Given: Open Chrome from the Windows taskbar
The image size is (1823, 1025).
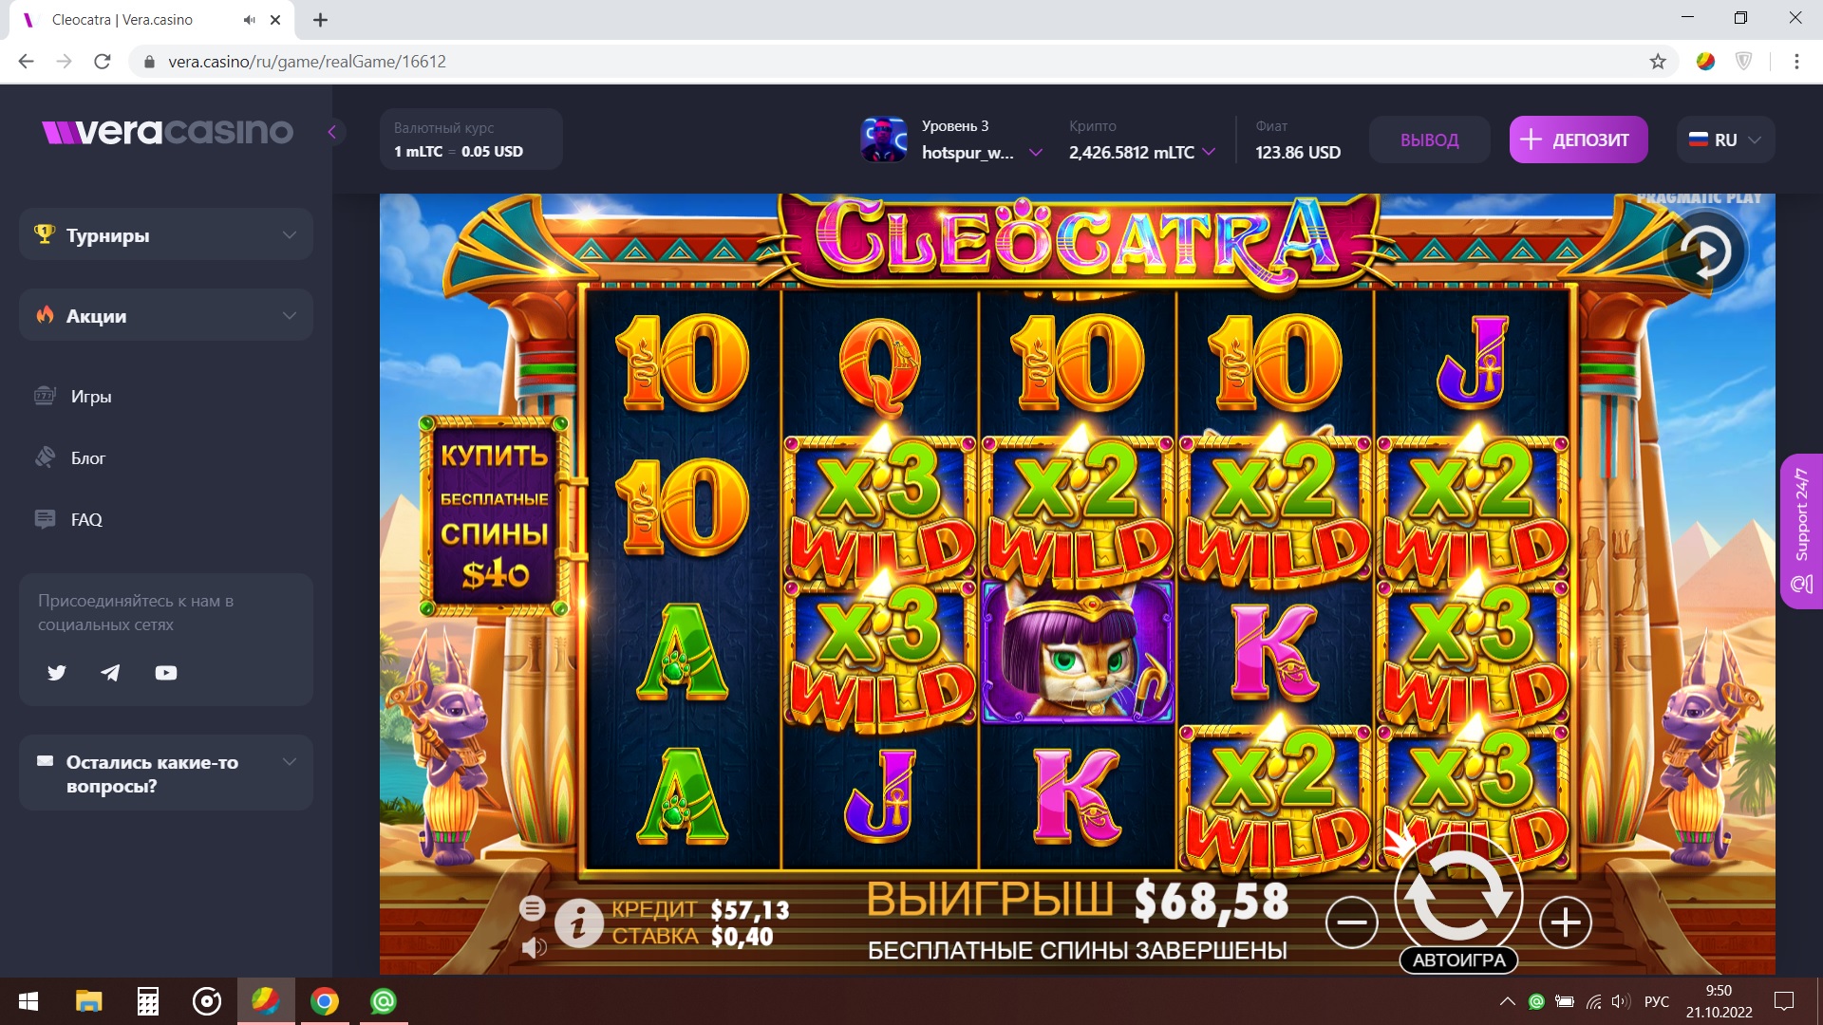Looking at the screenshot, I should point(325,1001).
